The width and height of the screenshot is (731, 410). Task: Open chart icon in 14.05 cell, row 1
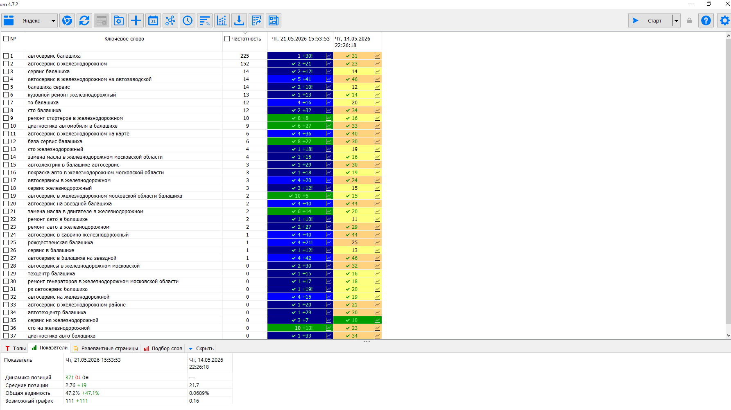(377, 56)
